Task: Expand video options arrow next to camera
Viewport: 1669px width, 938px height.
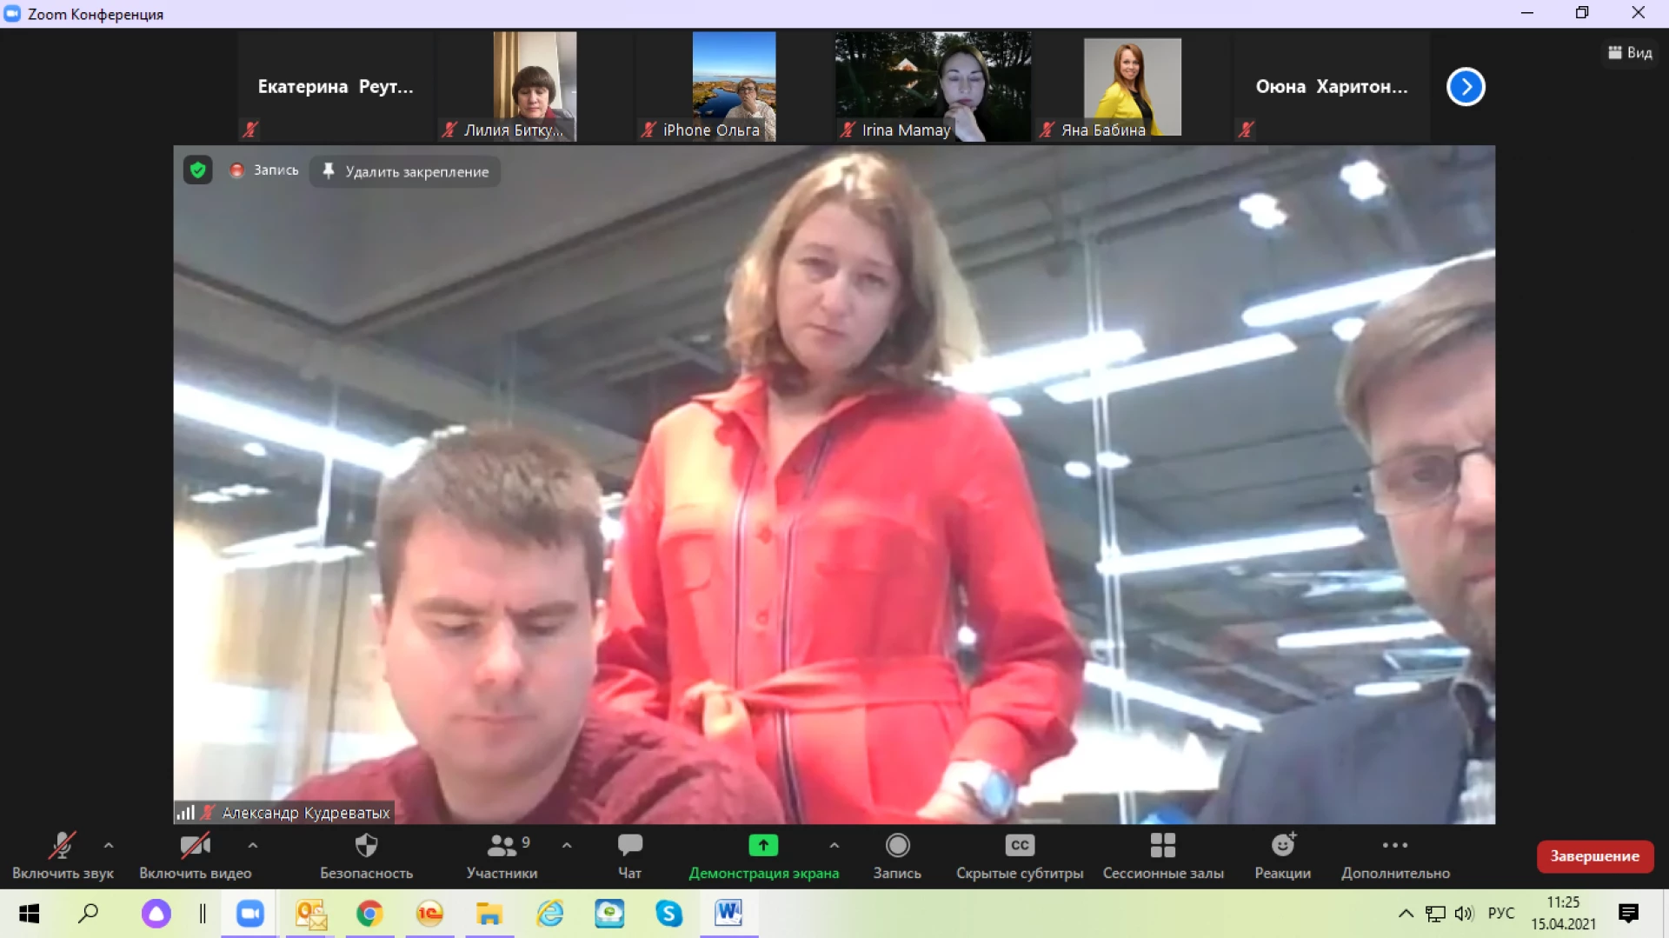Action: coord(253,845)
